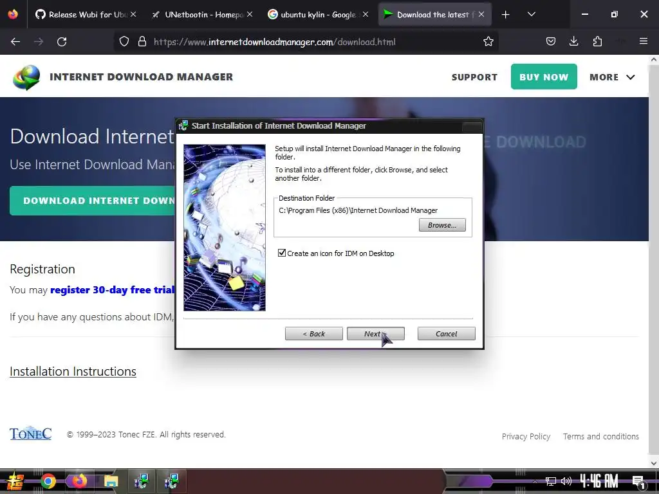This screenshot has height=494, width=659.
Task: Open the SUPPORT page link
Action: tap(474, 77)
